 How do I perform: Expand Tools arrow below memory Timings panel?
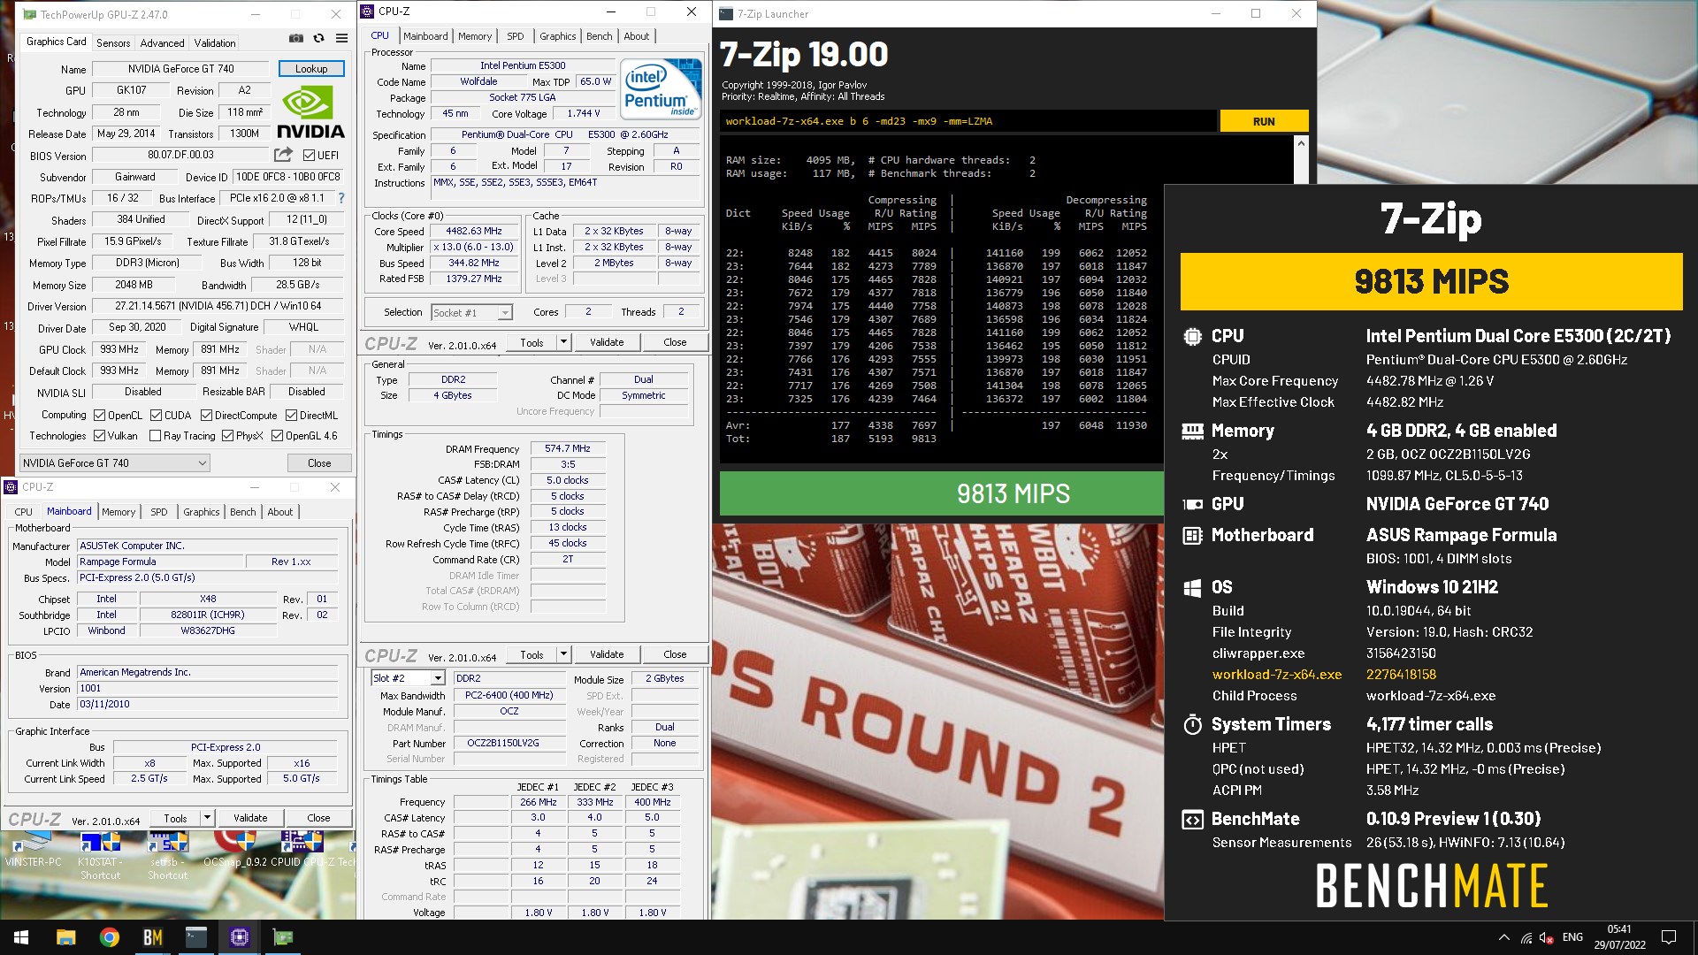pyautogui.click(x=563, y=654)
